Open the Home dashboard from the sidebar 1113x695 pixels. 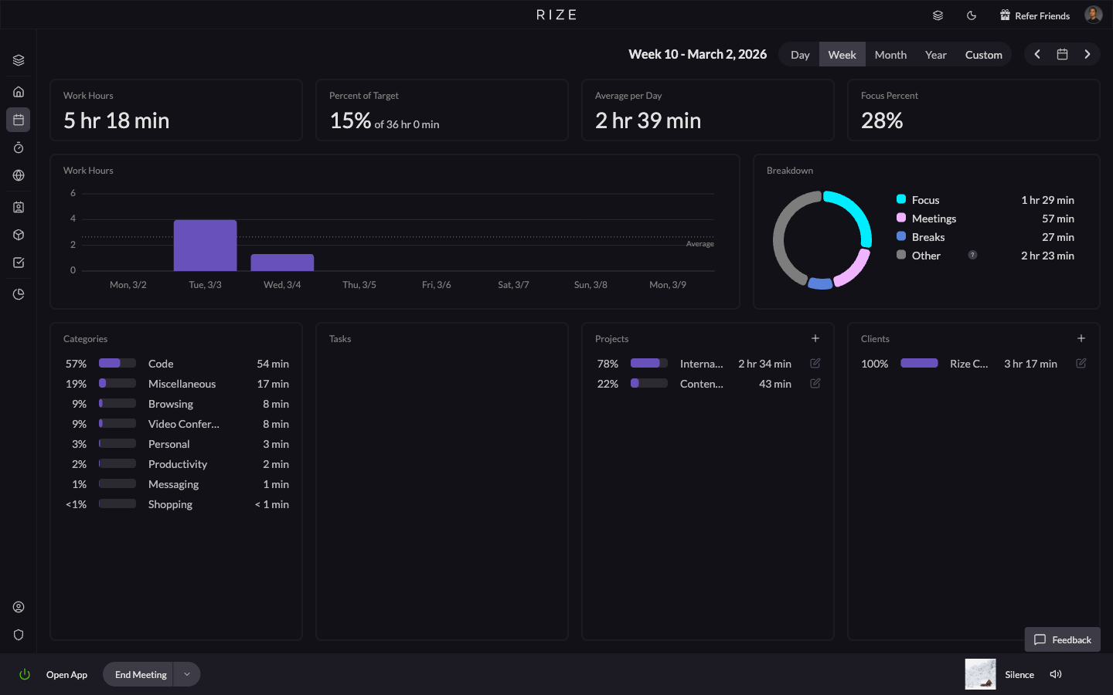(18, 91)
